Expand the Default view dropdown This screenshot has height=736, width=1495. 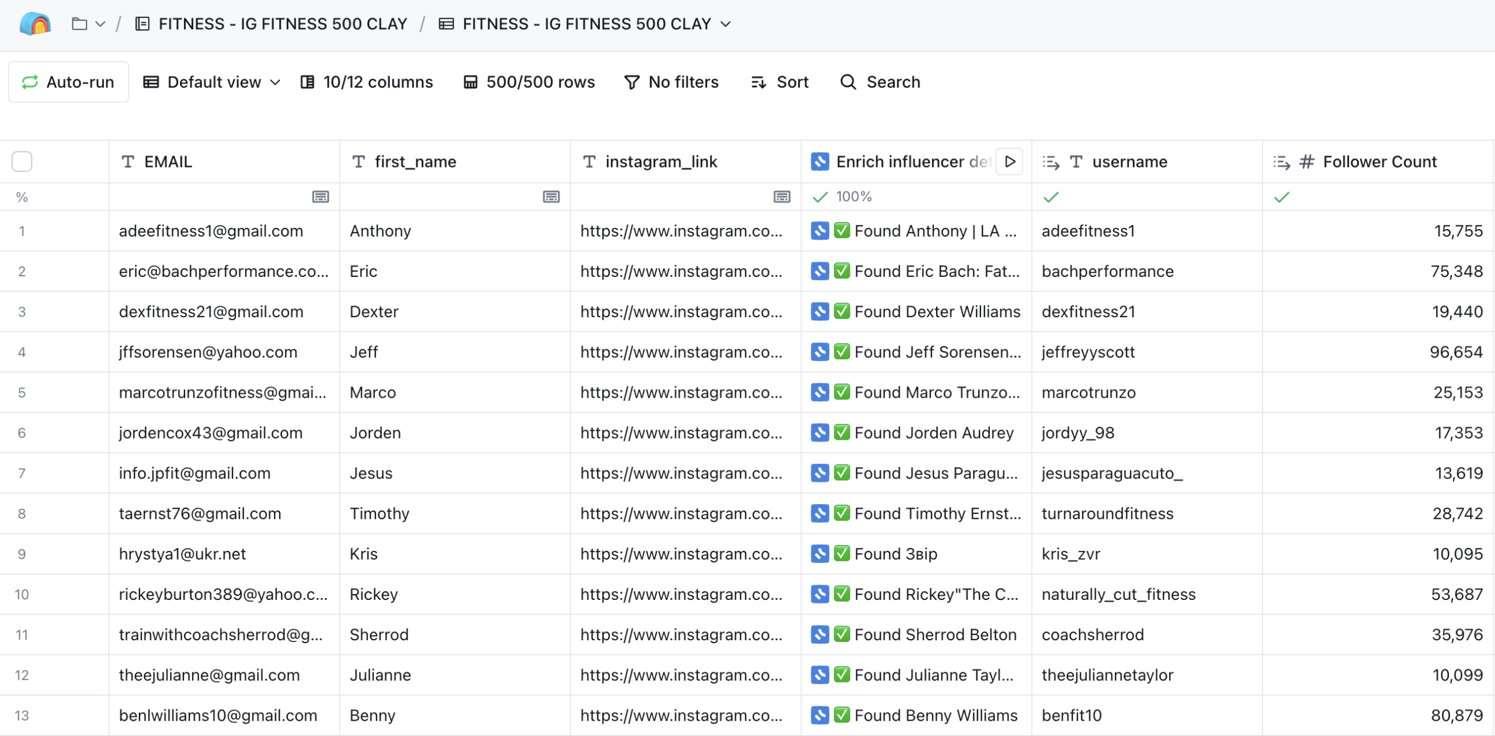(x=213, y=82)
